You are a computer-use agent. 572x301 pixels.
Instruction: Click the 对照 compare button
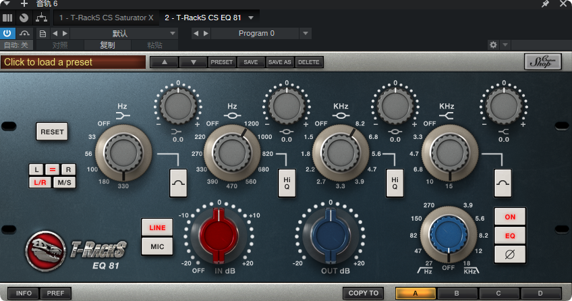tap(60, 45)
